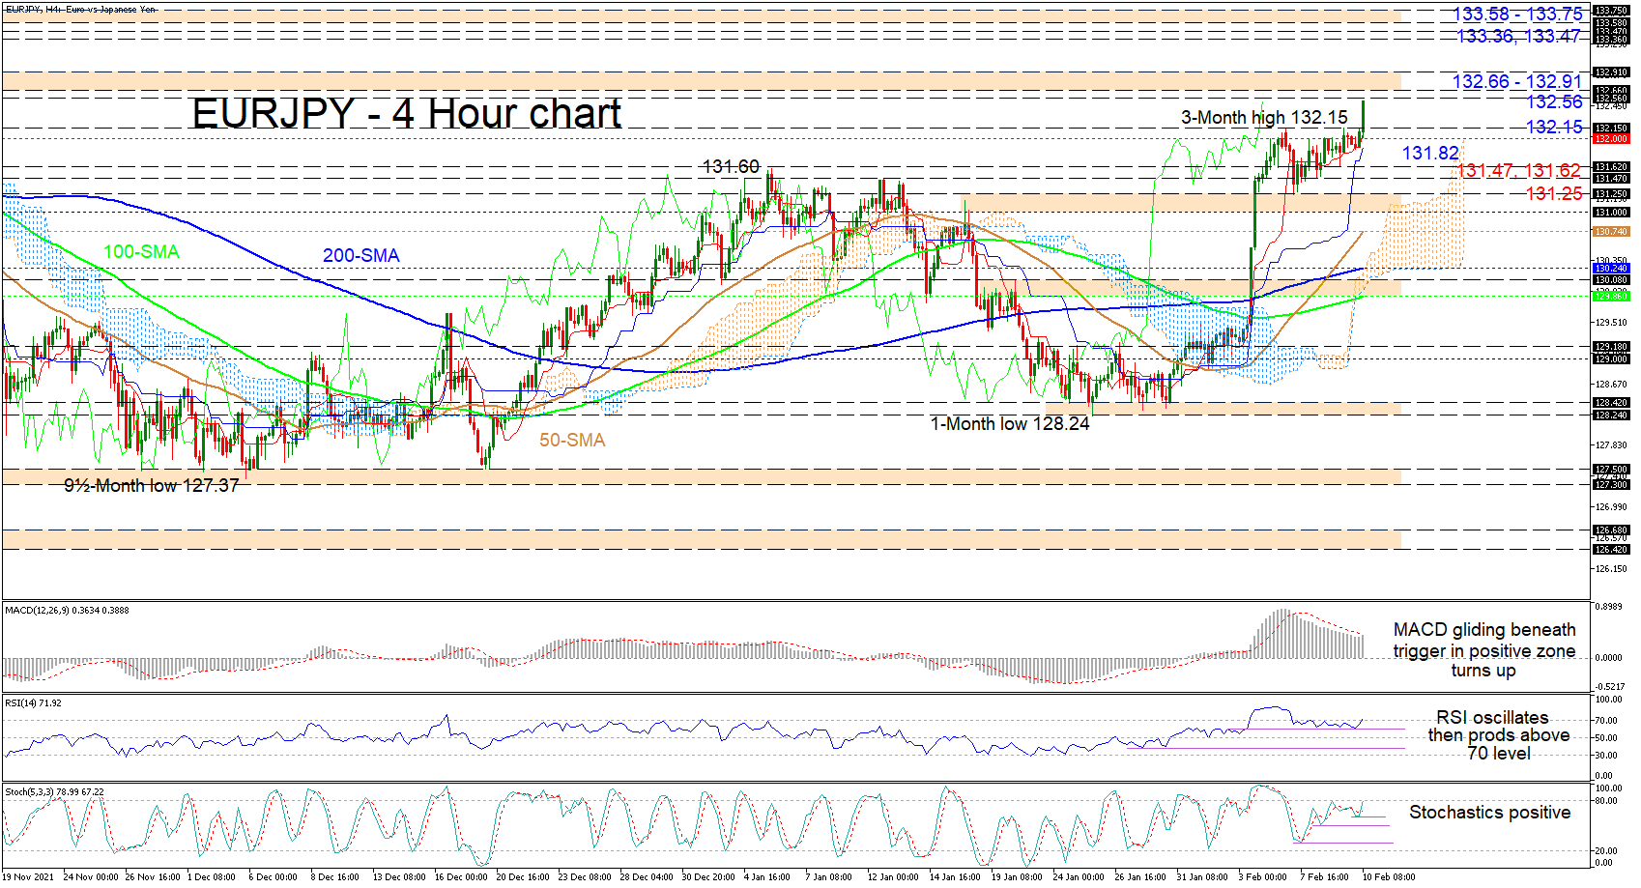Select the "Stochastics positive" note
Viewport: 1641px width, 888px height.
tap(1489, 812)
